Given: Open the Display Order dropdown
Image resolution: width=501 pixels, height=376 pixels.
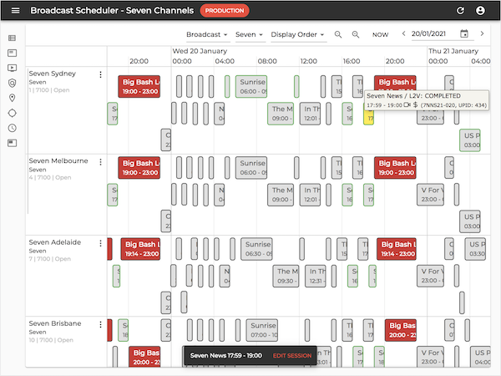Looking at the screenshot, I should click(297, 34).
